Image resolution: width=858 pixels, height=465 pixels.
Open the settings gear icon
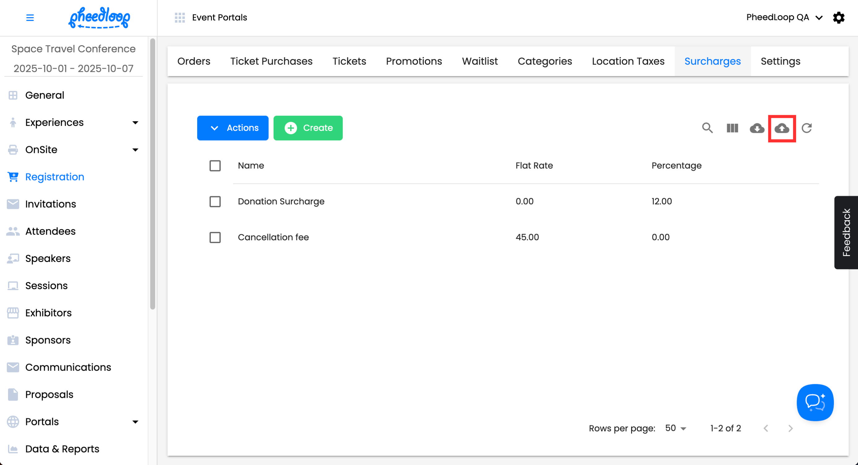pyautogui.click(x=838, y=17)
